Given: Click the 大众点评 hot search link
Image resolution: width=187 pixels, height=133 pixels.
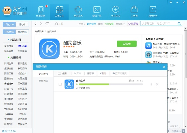Looking at the screenshot, I should coord(120,24).
